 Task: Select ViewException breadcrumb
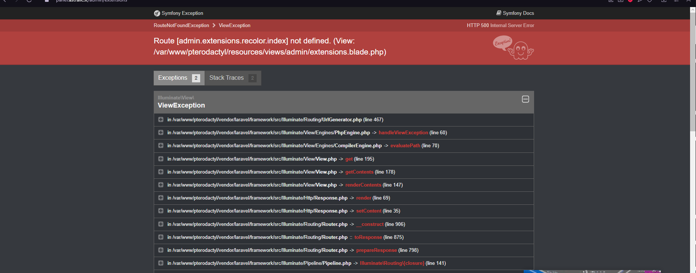[234, 26]
